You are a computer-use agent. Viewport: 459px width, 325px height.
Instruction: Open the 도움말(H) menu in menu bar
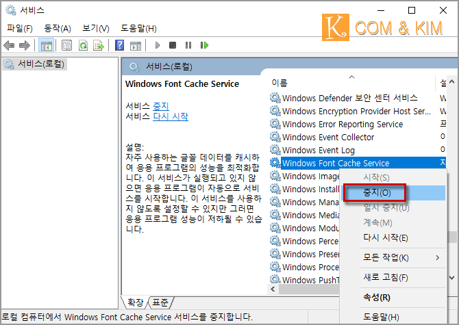tap(139, 28)
